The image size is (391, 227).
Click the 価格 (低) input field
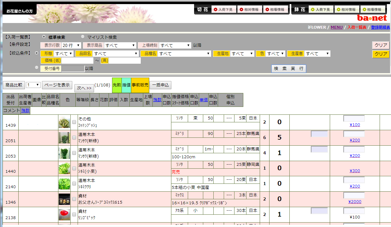coord(77,61)
